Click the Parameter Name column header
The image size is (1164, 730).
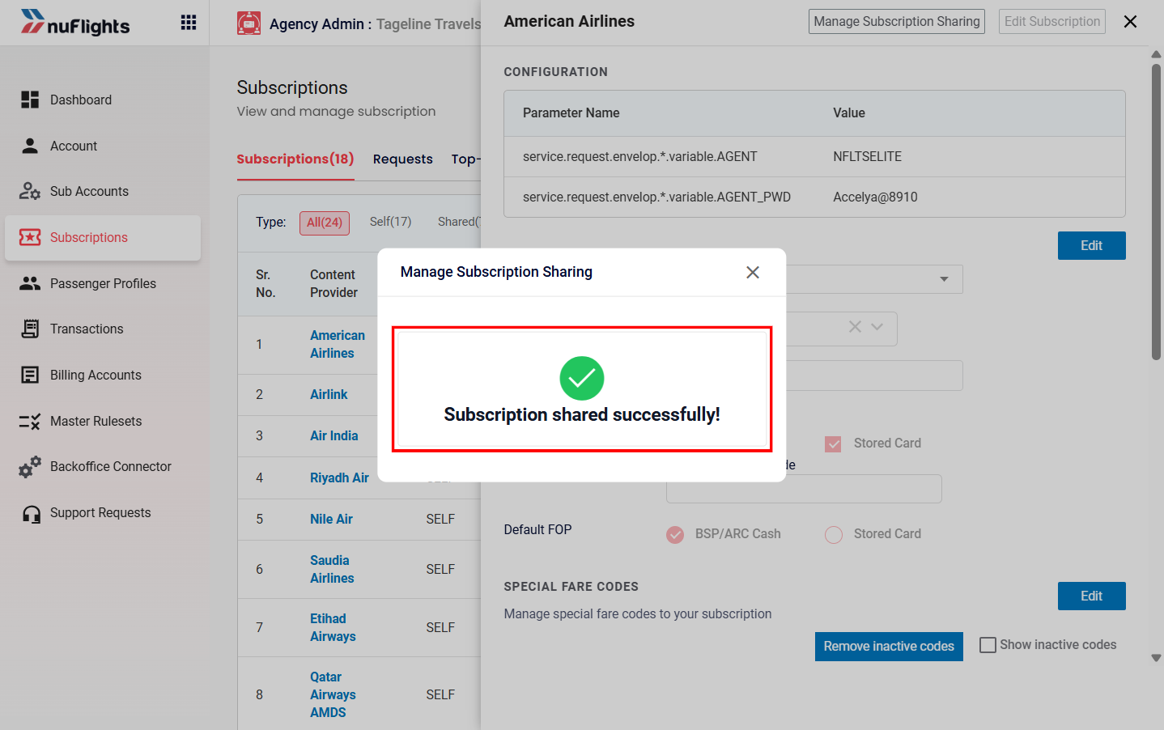click(x=571, y=113)
